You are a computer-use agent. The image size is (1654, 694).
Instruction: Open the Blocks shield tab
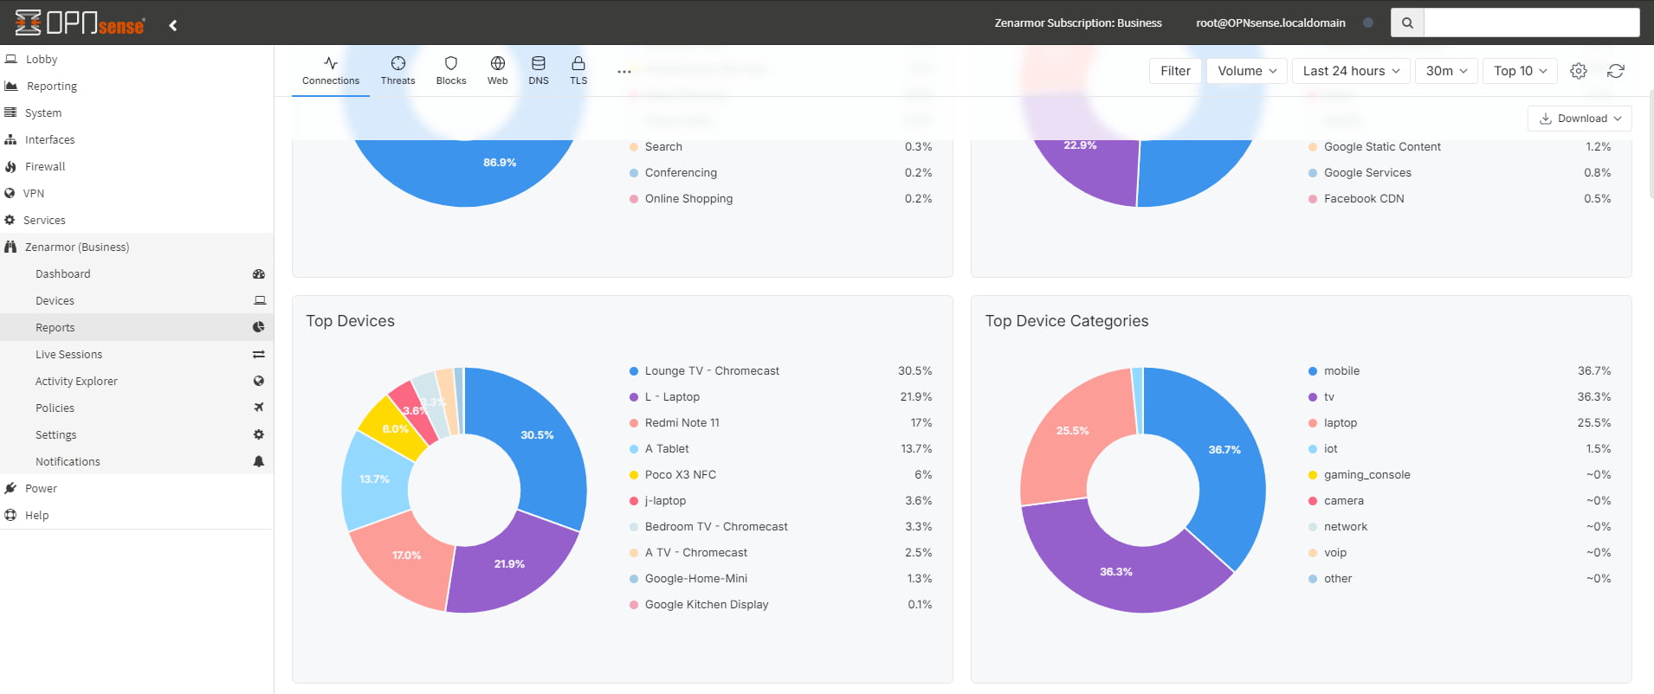click(x=450, y=70)
